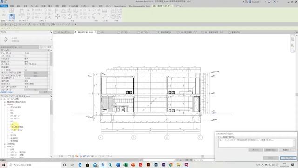This screenshot has height=168, width=298.
Task: Open Excel from the taskbar
Action: tap(125, 165)
